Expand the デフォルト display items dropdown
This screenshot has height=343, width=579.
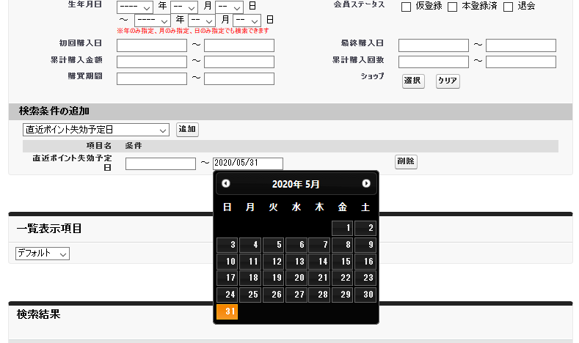click(x=43, y=254)
